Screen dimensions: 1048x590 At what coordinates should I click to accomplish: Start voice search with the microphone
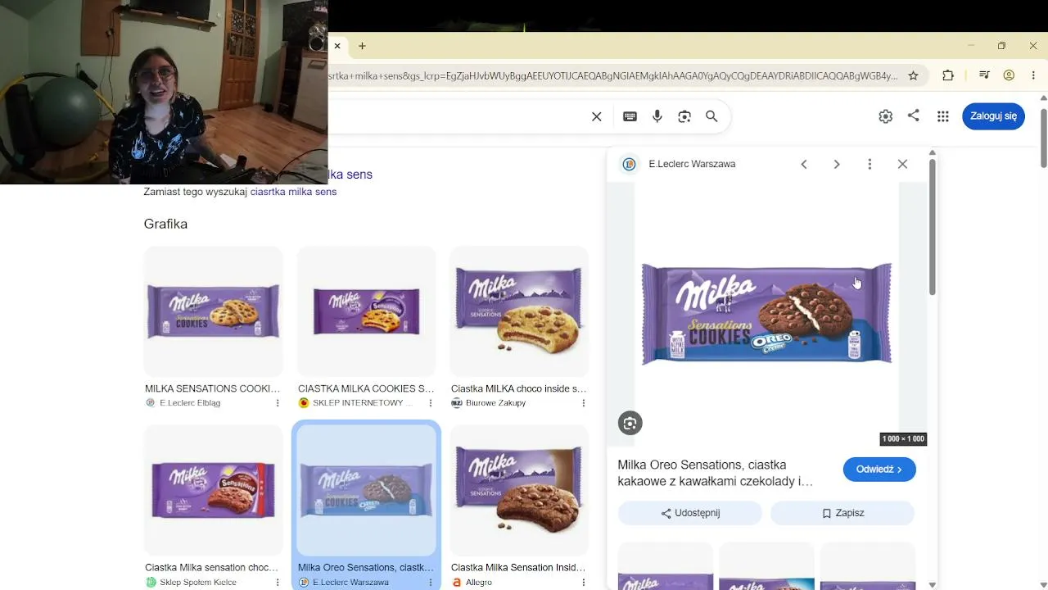(657, 116)
